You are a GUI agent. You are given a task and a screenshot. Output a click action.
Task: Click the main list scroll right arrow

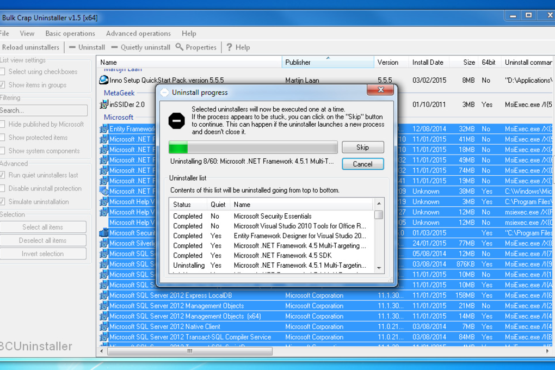click(547, 351)
